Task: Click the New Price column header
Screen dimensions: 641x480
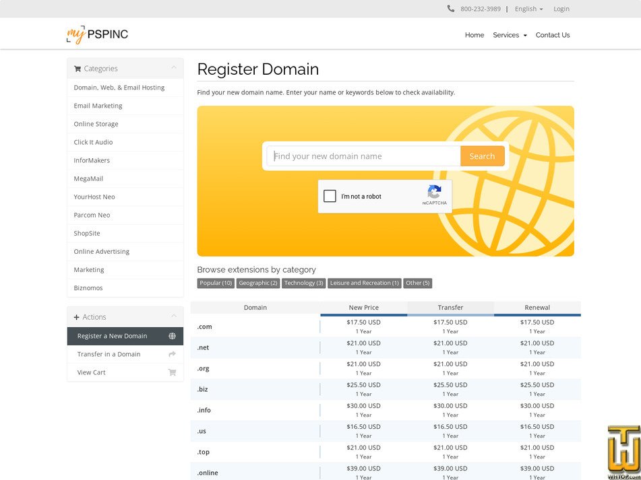Action: point(363,308)
